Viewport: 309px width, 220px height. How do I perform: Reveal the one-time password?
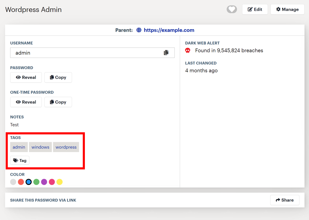tap(26, 102)
